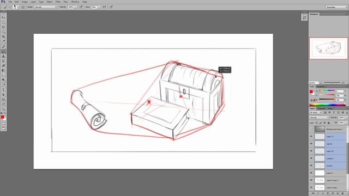Viewport: 349px width, 196px height.
Task: Select the Lasso tool
Action: point(3,27)
